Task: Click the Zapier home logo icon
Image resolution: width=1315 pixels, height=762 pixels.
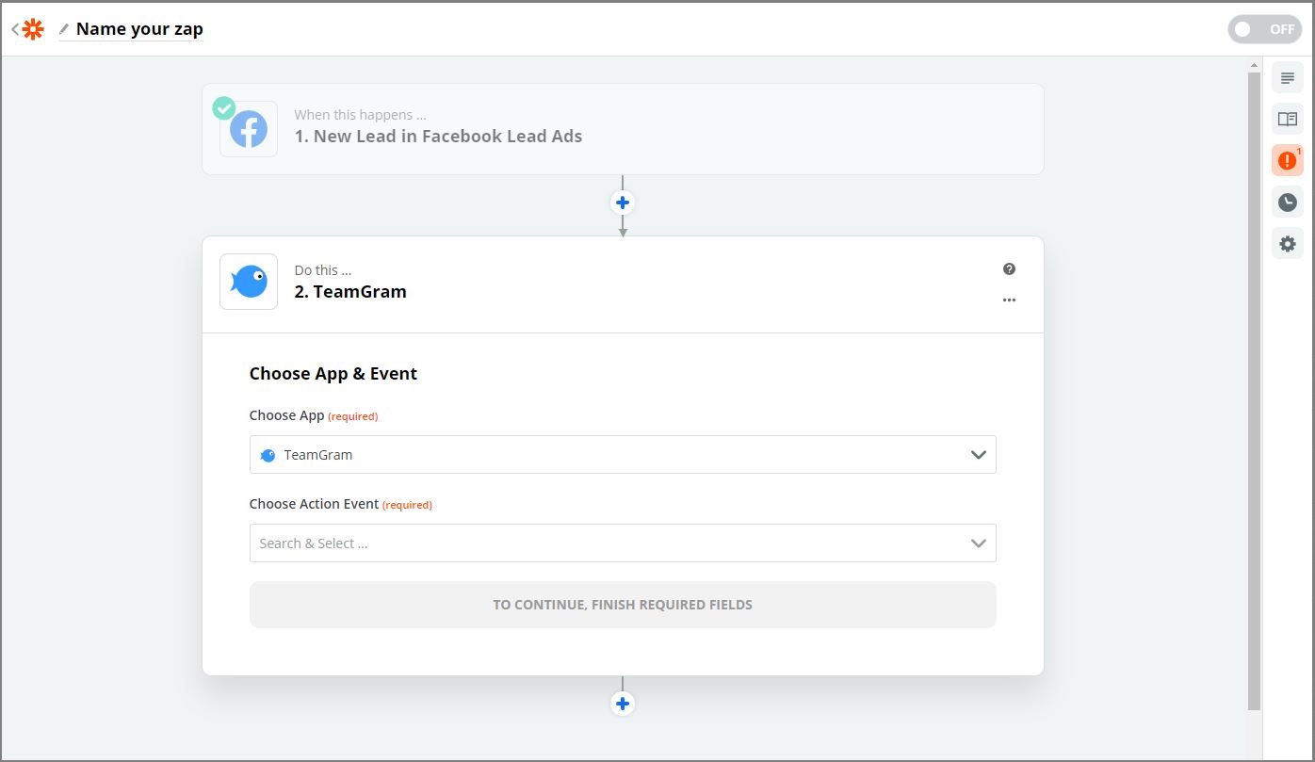Action: pyautogui.click(x=33, y=29)
